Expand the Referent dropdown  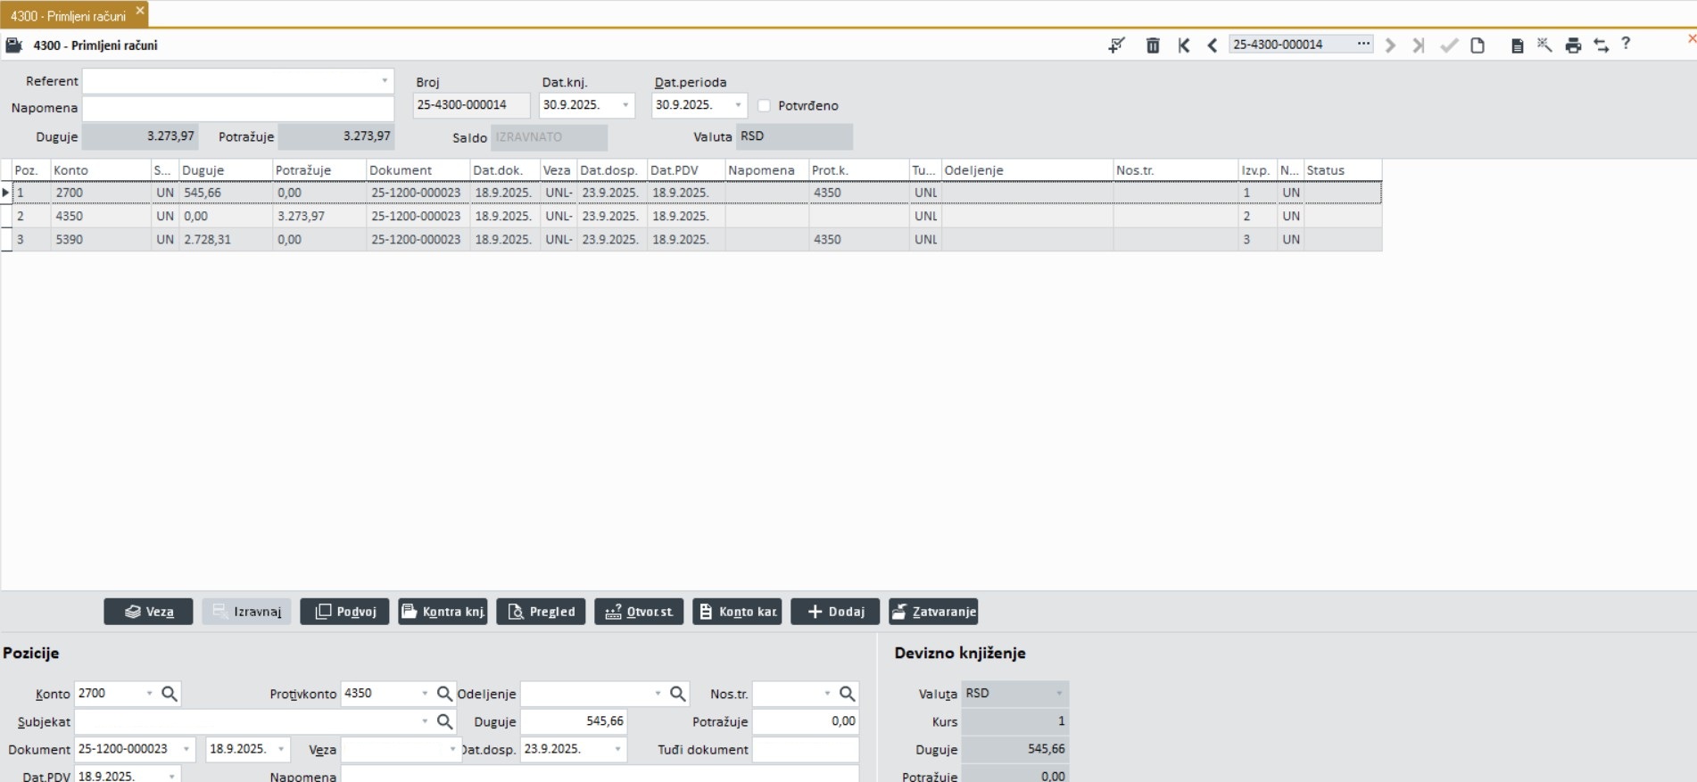385,81
